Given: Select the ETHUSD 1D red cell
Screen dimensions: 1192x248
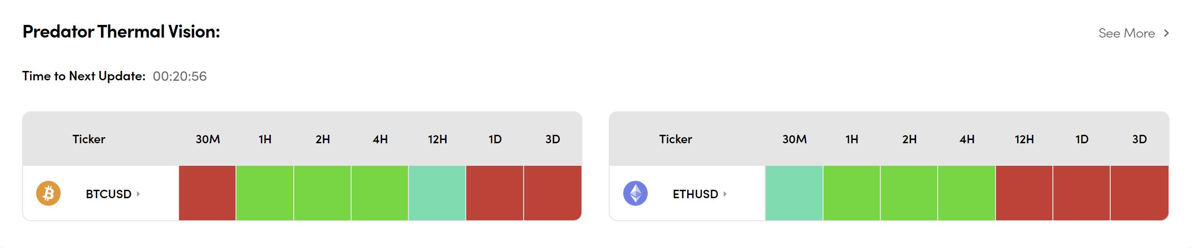Looking at the screenshot, I should tap(1081, 193).
